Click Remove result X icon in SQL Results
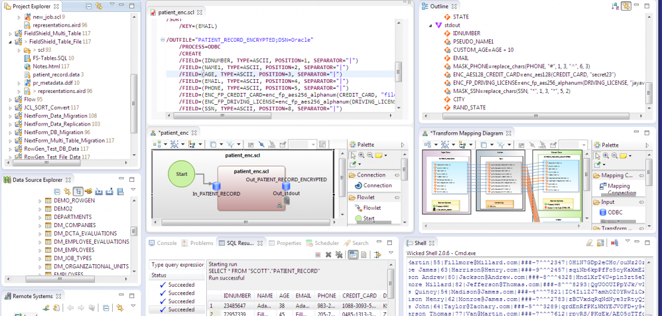The image size is (662, 316). 328,255
